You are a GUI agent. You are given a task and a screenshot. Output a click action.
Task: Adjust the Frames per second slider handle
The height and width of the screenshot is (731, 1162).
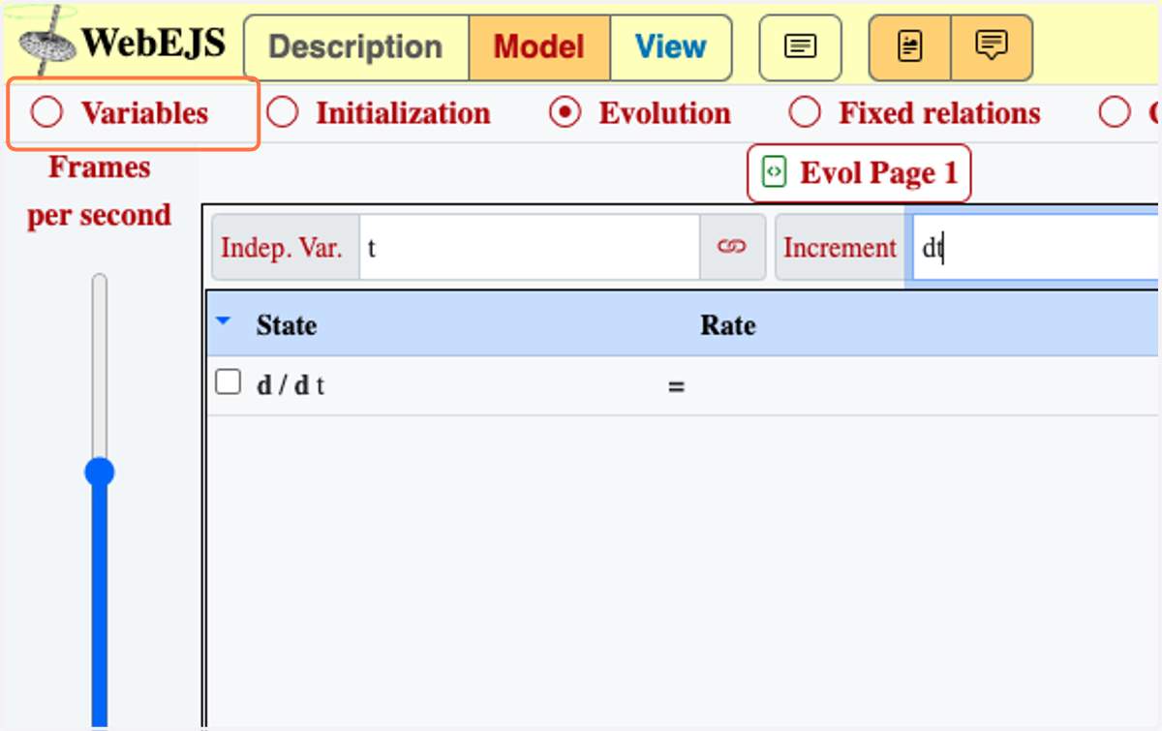click(x=99, y=472)
